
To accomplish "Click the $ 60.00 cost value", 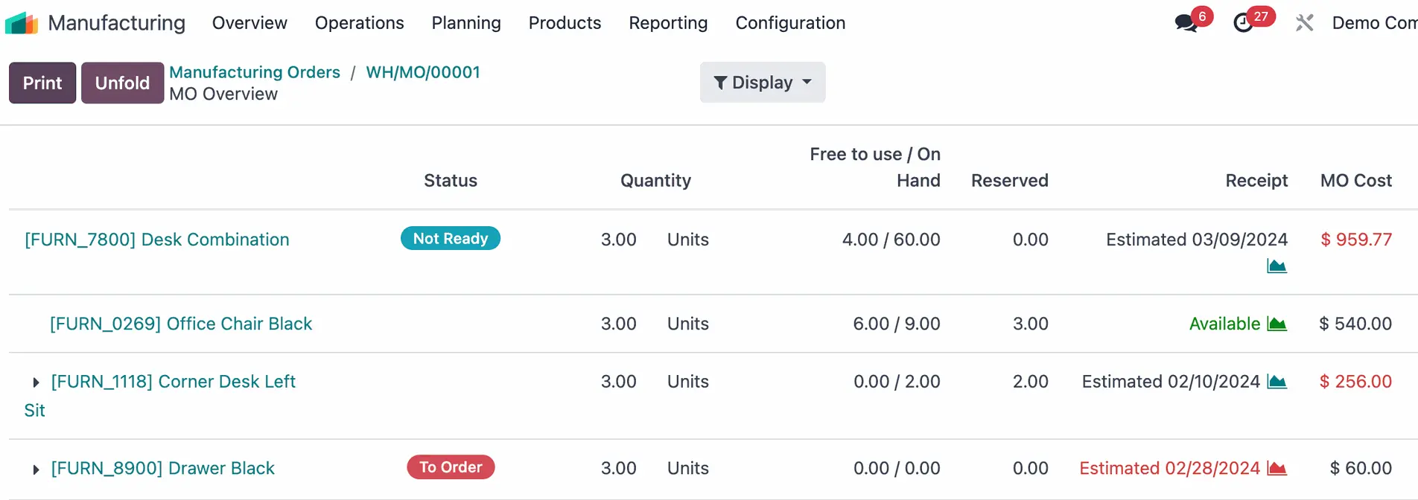I will (1361, 468).
